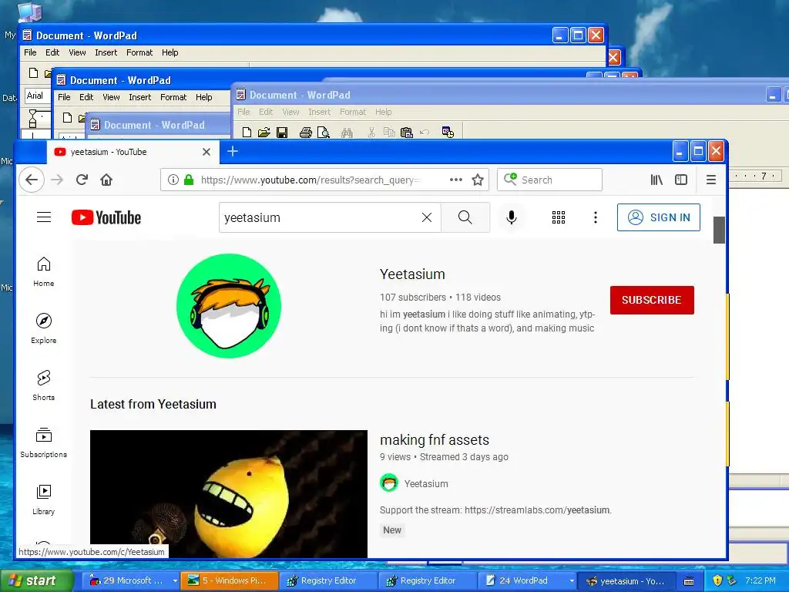Click the YouTube search magnifier button
The width and height of the screenshot is (789, 592).
pos(465,217)
